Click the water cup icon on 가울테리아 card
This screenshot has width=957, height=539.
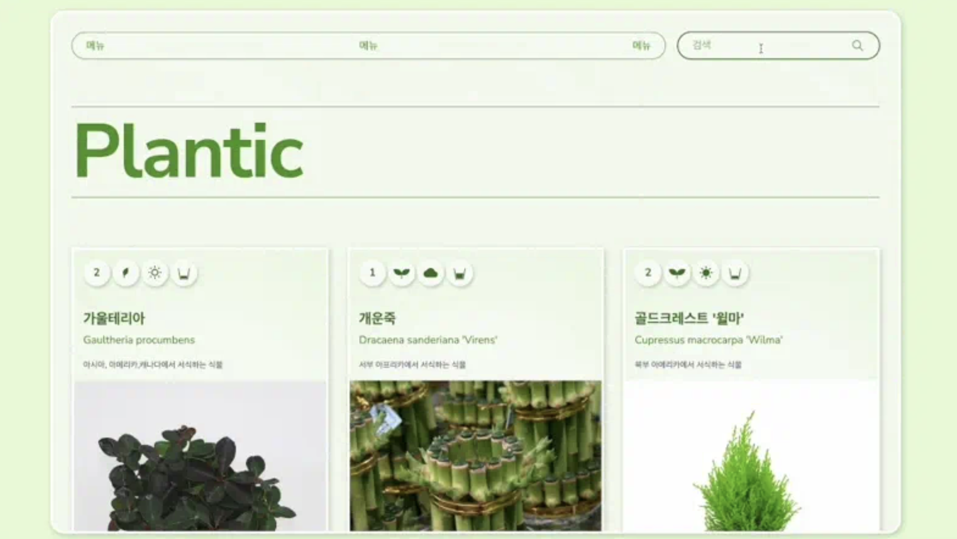pyautogui.click(x=184, y=273)
